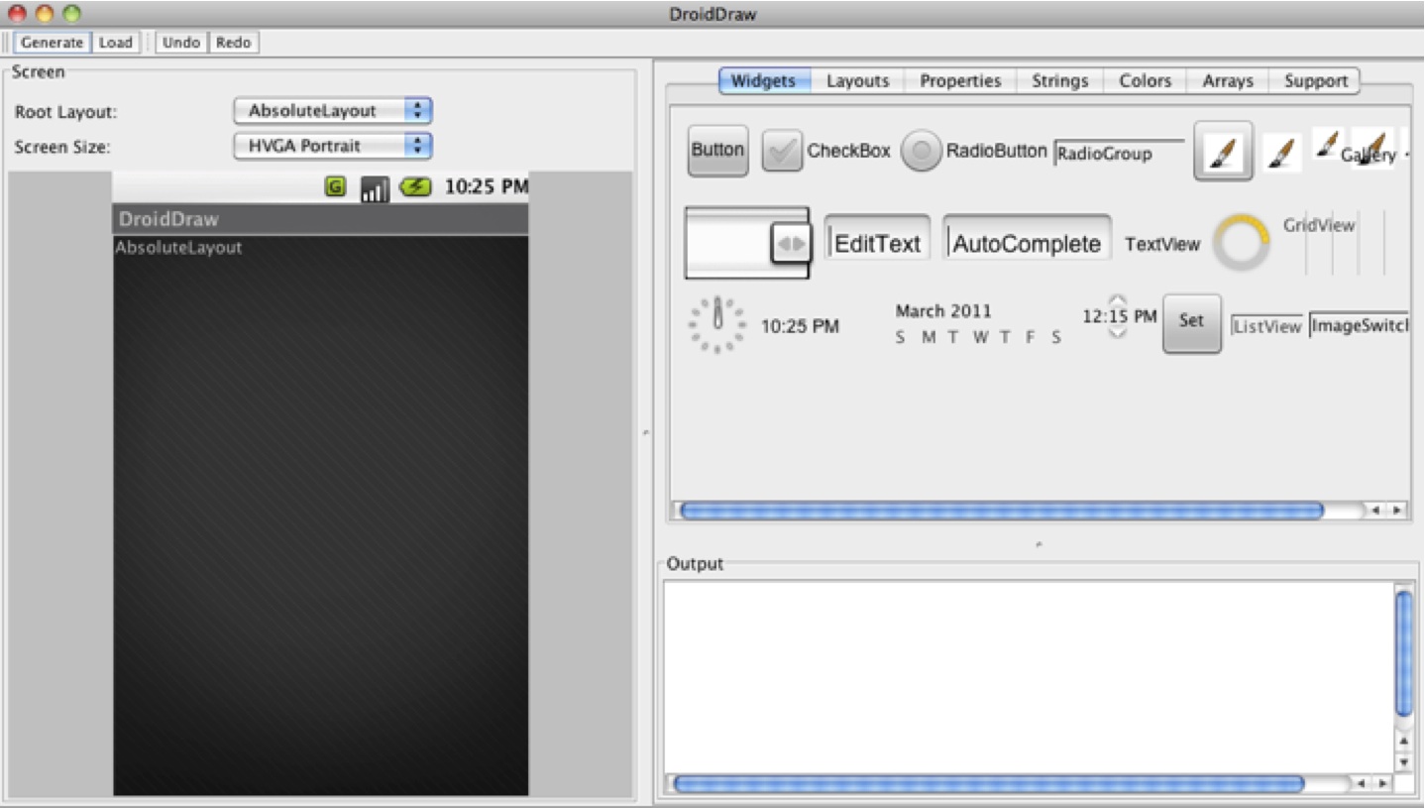The width and height of the screenshot is (1425, 808).
Task: Click the horizontal split divider above Output
Action: [1038, 543]
